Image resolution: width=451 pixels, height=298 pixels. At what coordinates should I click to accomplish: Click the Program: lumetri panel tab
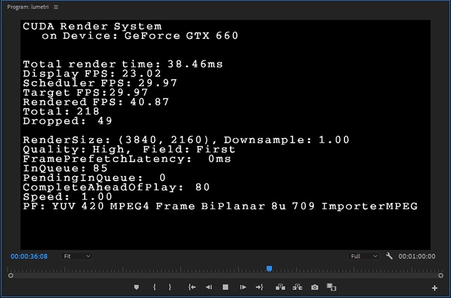[x=28, y=7]
